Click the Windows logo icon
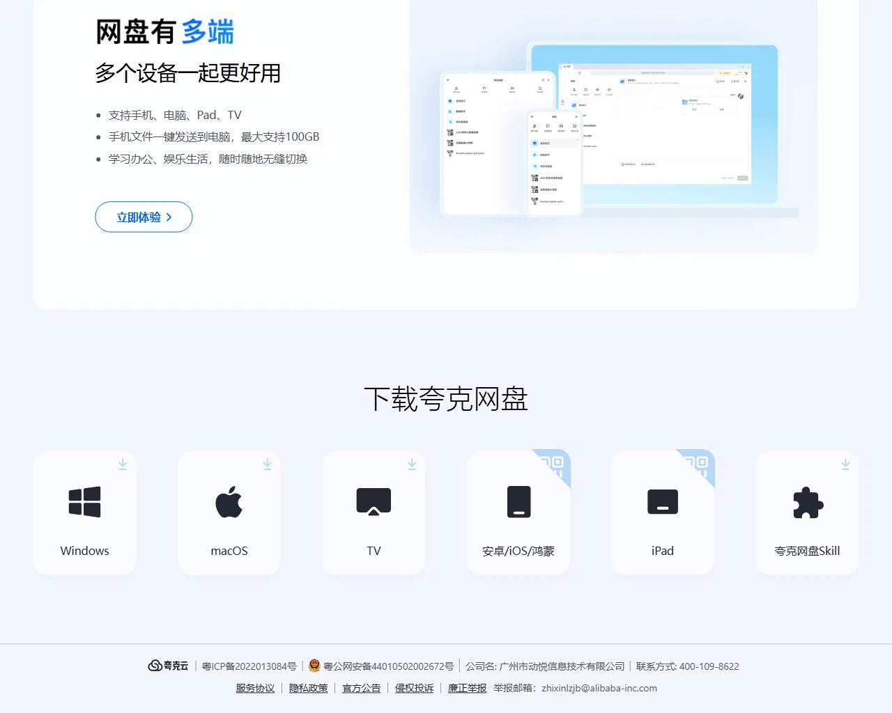Viewport: 892px width, 713px height. pos(84,501)
